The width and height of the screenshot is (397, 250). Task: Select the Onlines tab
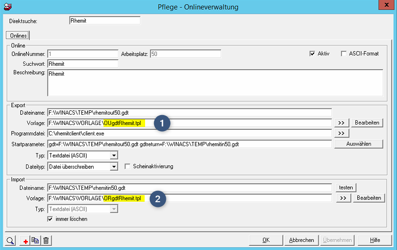pos(18,36)
